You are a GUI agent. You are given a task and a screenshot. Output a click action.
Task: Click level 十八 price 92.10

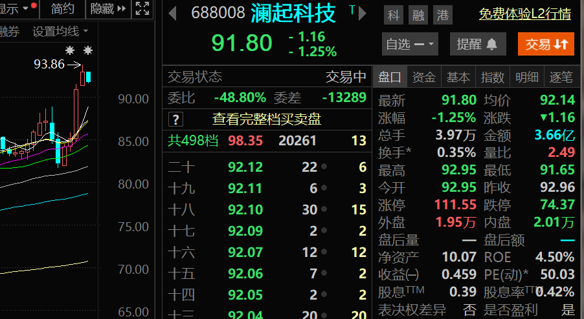245,210
